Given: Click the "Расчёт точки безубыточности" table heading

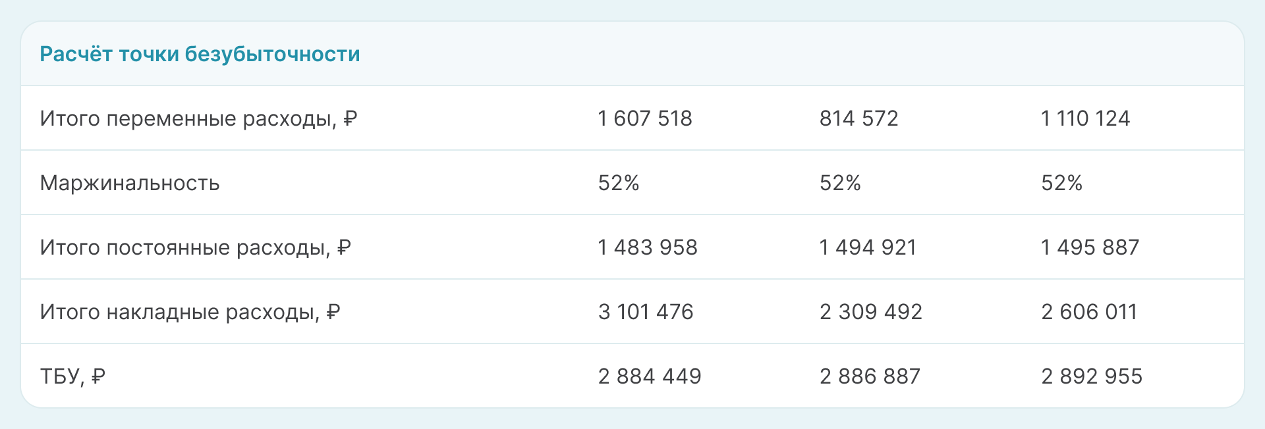Looking at the screenshot, I should pyautogui.click(x=200, y=54).
